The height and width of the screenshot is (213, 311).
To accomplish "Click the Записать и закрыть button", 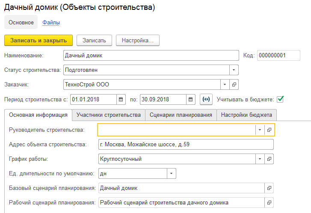I will tap(39, 41).
